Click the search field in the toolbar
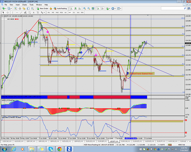Image resolution: width=191 pixels, height=152 pixels. [172, 9]
